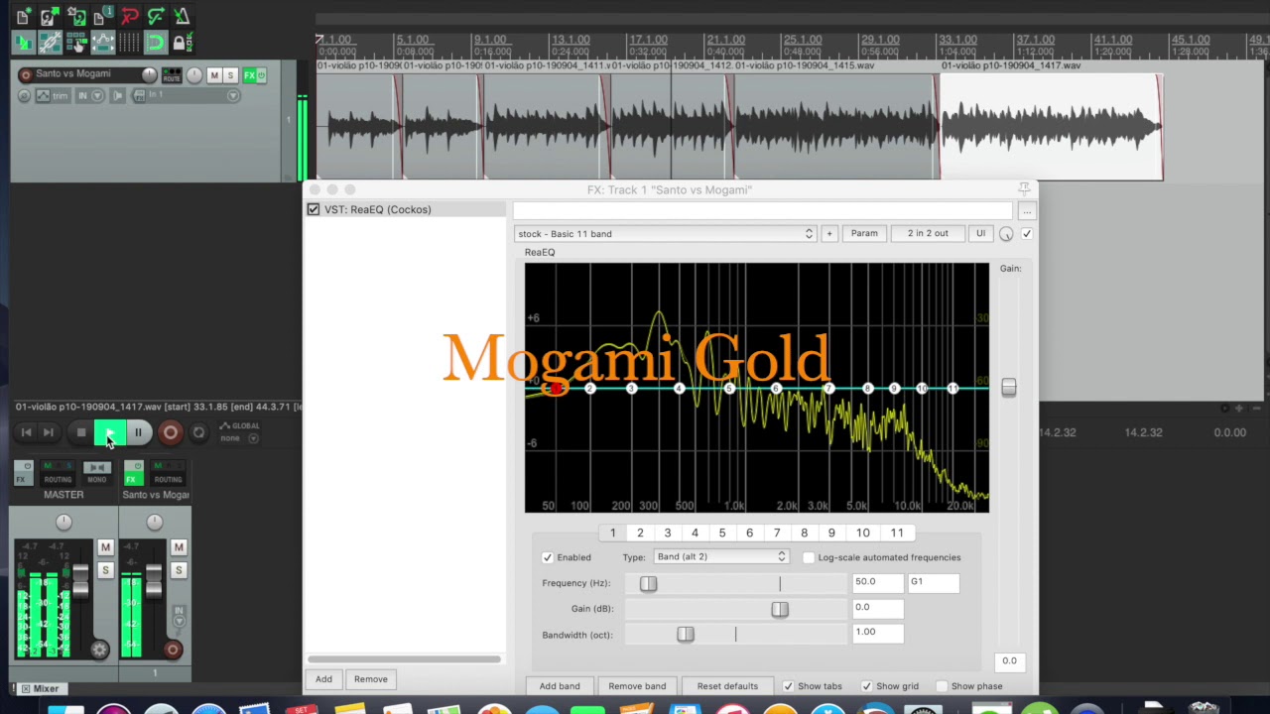The height and width of the screenshot is (714, 1270).
Task: Toggle the FX bypass checkbox next to UI
Action: (1027, 234)
